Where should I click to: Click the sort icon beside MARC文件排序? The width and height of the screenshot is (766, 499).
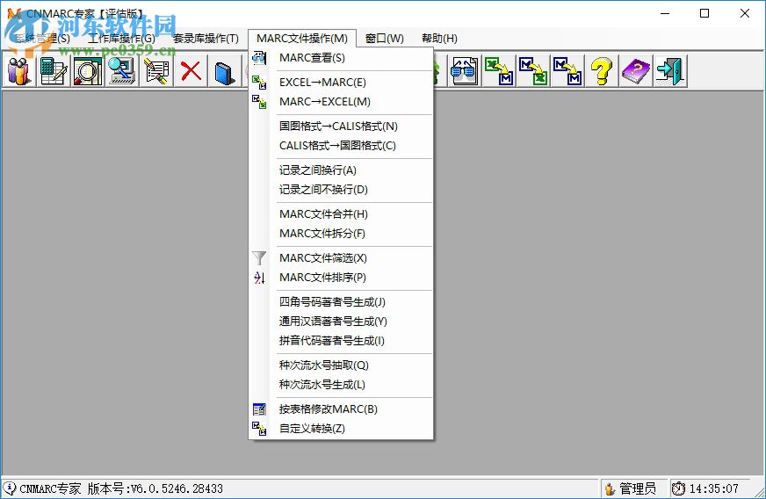[259, 278]
